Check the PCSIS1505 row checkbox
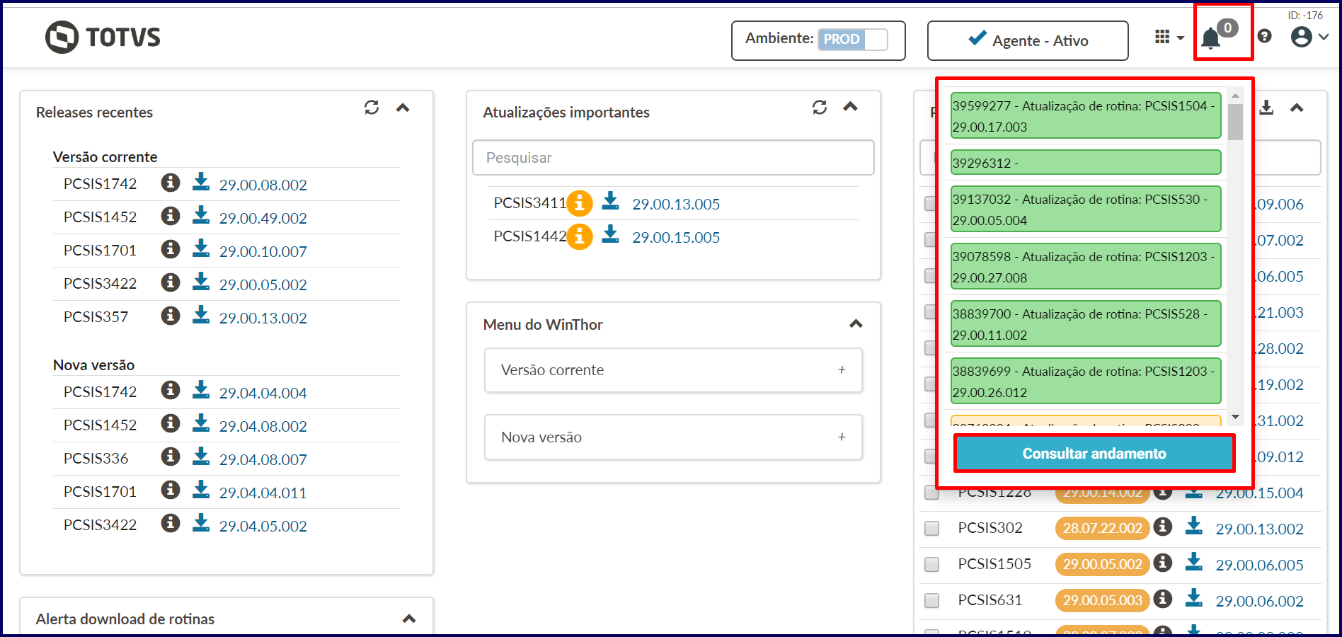The image size is (1342, 637). point(931,564)
